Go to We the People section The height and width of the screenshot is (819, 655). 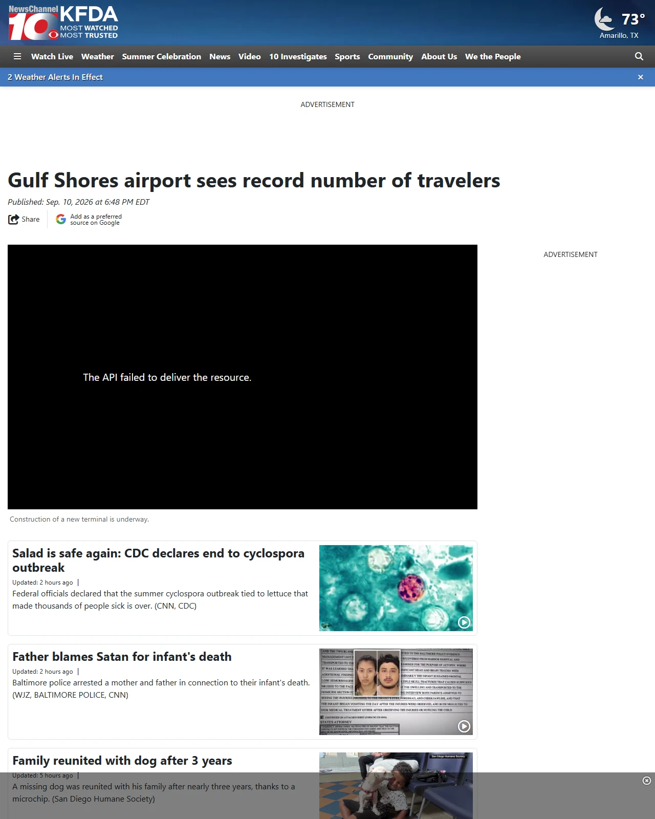[x=493, y=57]
